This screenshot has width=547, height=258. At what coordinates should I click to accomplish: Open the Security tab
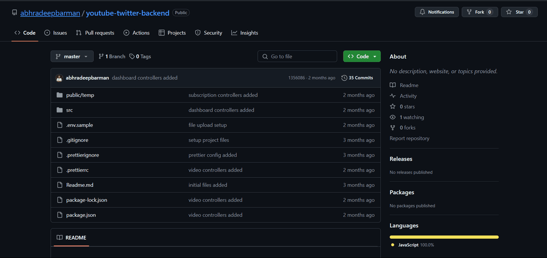tap(208, 33)
